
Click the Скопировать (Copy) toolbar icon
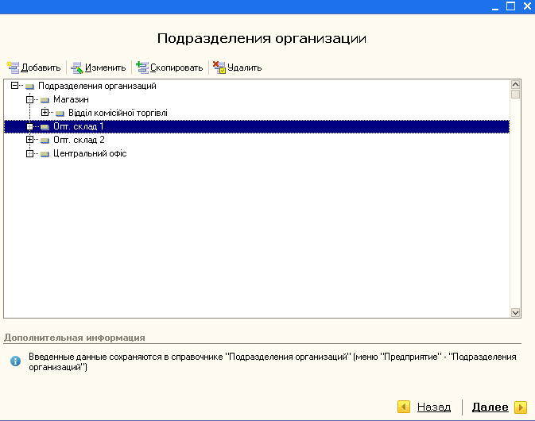tap(142, 68)
